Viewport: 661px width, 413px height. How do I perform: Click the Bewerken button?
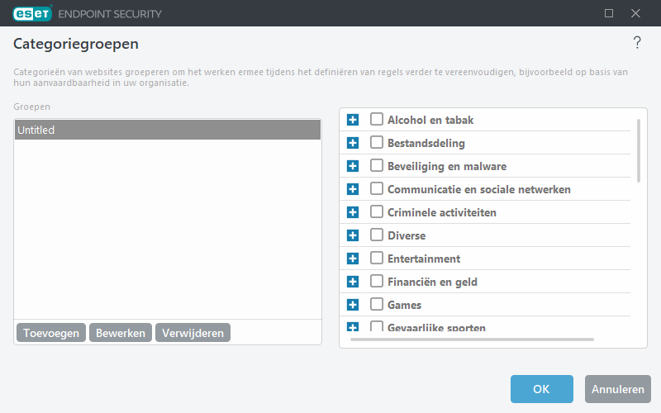[121, 333]
